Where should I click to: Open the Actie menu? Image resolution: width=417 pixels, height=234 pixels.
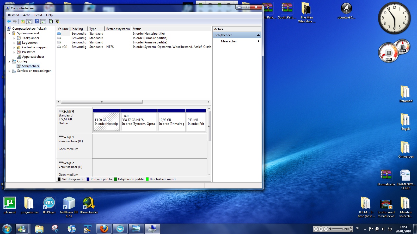(x=27, y=15)
